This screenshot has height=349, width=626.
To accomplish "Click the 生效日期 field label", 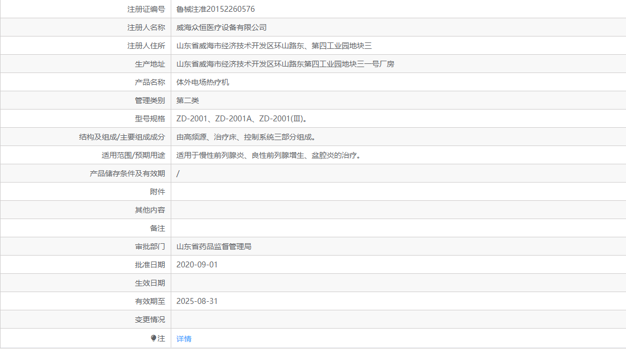I will click(150, 283).
